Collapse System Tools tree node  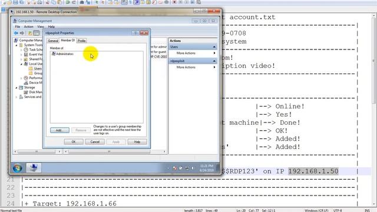click(x=16, y=45)
